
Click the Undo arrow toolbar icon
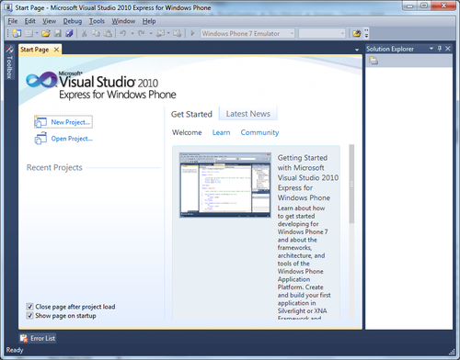(x=123, y=33)
